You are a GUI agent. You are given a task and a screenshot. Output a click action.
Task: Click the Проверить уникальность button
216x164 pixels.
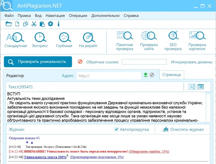tap(38, 62)
